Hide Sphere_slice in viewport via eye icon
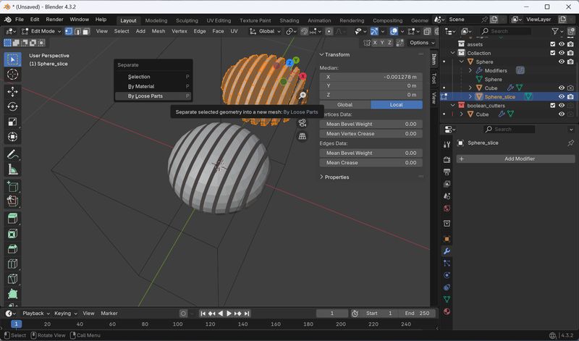The width and height of the screenshot is (579, 341). tap(562, 97)
